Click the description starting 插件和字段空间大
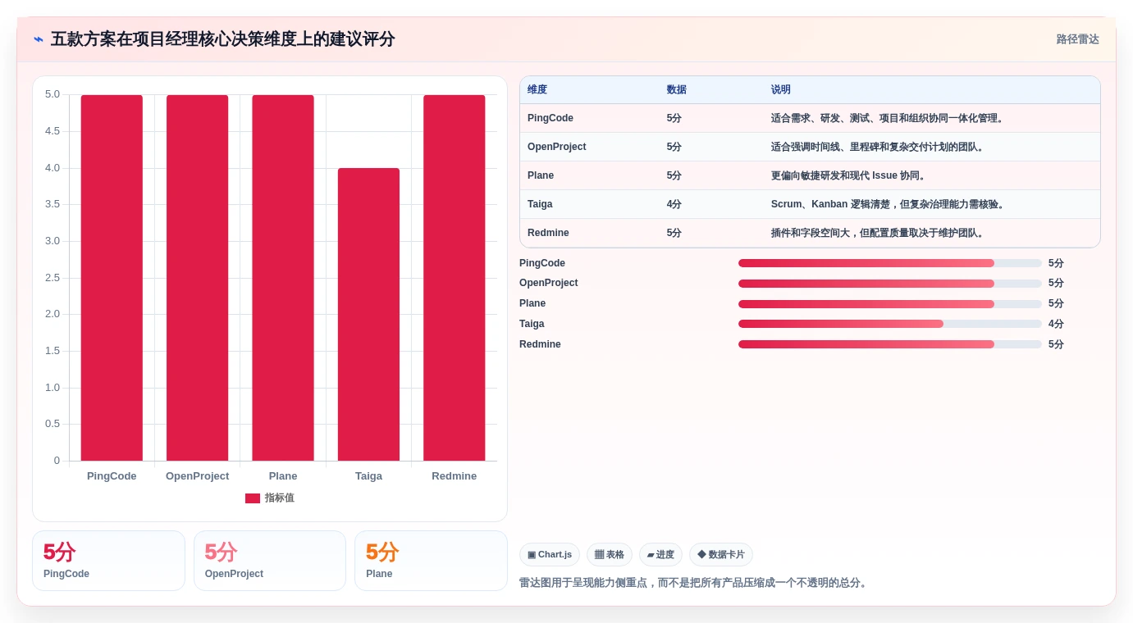The image size is (1133, 623). pos(878,233)
